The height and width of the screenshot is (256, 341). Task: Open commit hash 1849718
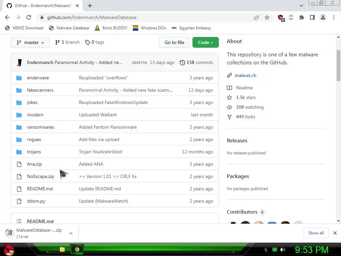click(x=139, y=63)
